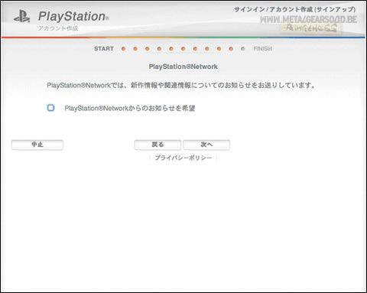367x293 pixels.
Task: Click the サインイン/アカウント作成 header text
Action: point(295,10)
